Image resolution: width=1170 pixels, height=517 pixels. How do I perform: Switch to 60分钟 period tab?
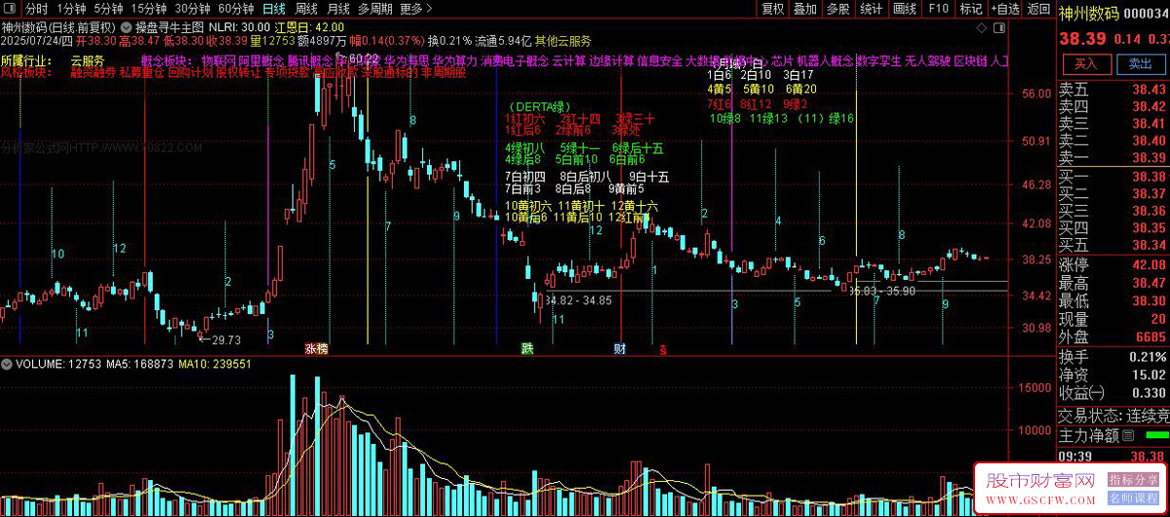pyautogui.click(x=236, y=9)
